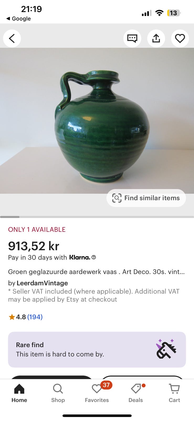Image resolution: width=194 pixels, height=421 pixels.
Task: Tap the green vase product photo
Action: (x=97, y=121)
